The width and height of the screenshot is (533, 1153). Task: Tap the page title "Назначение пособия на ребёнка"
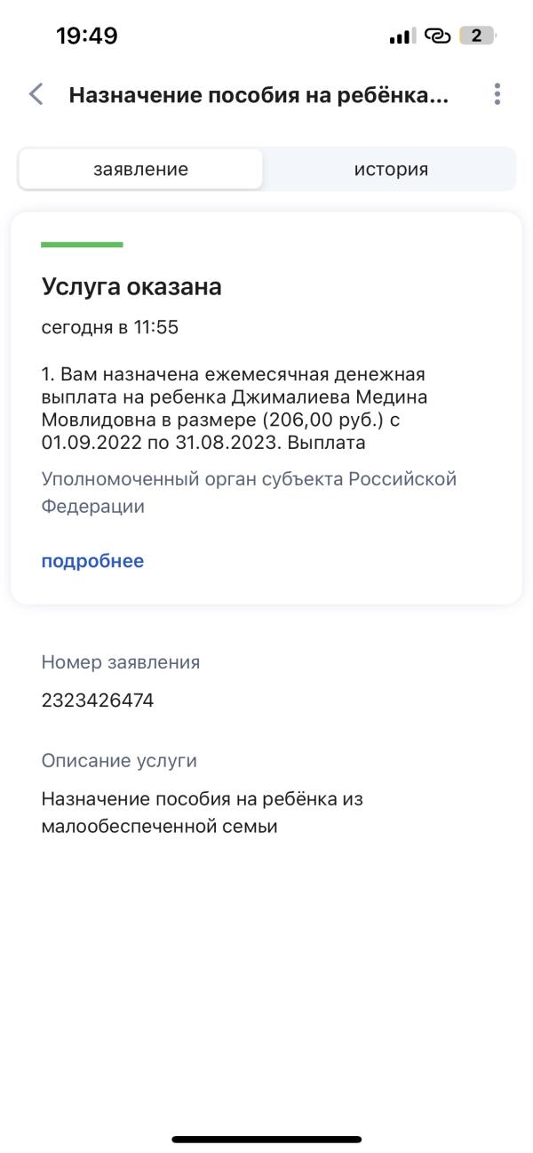coord(259,95)
